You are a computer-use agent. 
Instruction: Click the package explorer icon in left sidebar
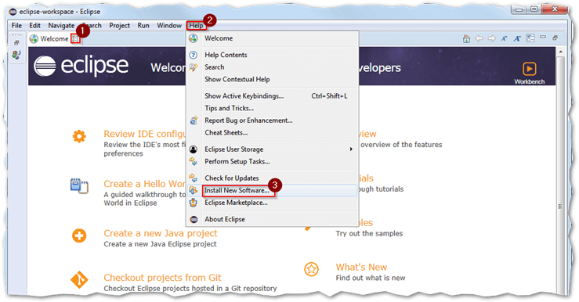(x=16, y=55)
